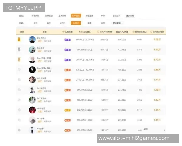Select the 云顶之弈 category filter
182x146 pixels.
(116, 16)
